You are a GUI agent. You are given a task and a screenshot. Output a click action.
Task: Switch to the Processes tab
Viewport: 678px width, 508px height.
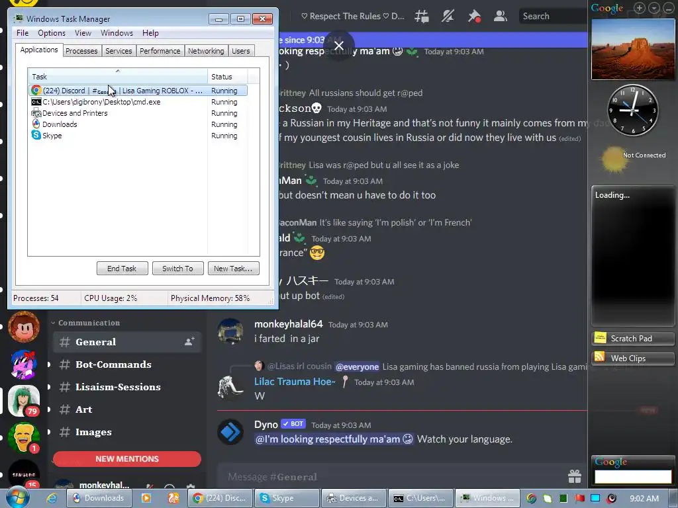point(81,51)
